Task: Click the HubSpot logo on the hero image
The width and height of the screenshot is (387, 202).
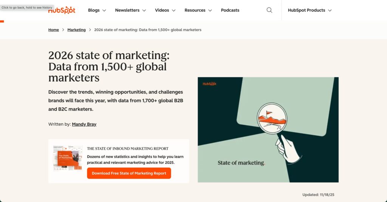Action: (209, 84)
